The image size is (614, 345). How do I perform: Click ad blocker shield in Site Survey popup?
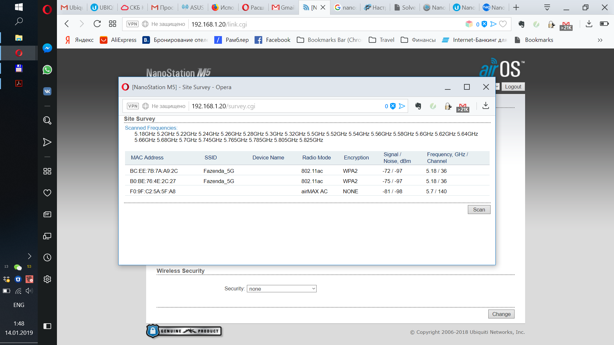click(x=393, y=106)
